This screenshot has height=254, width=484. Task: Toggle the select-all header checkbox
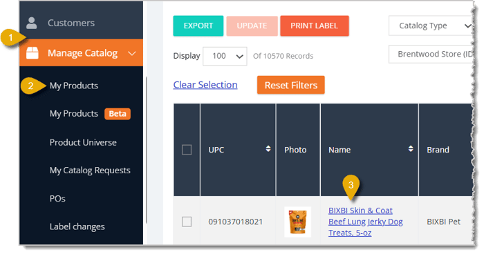pyautogui.click(x=187, y=150)
